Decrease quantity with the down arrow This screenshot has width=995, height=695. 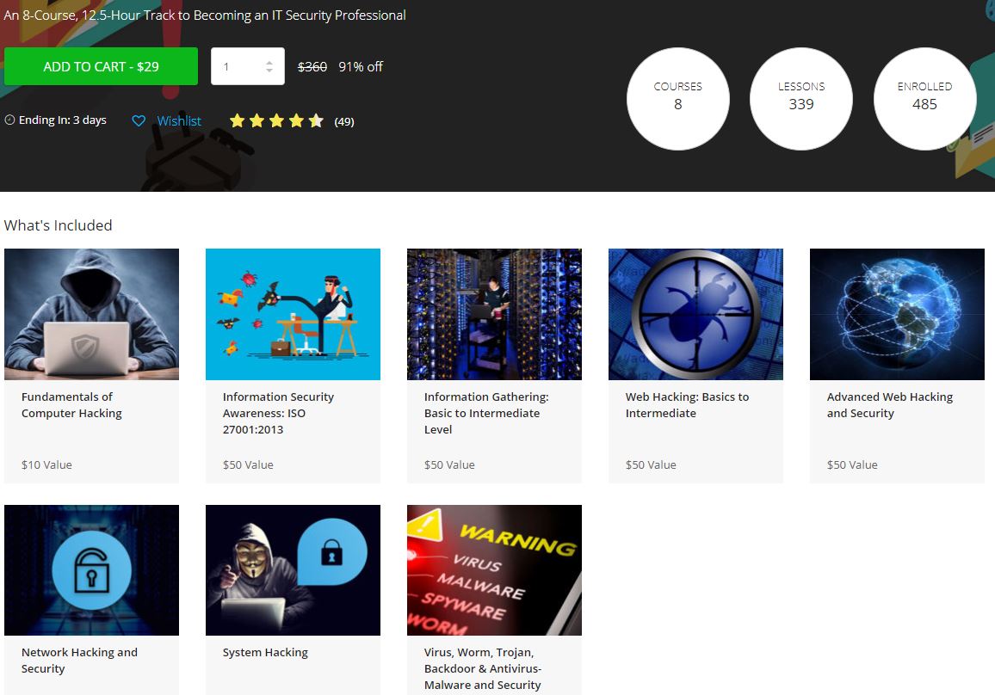(x=269, y=71)
